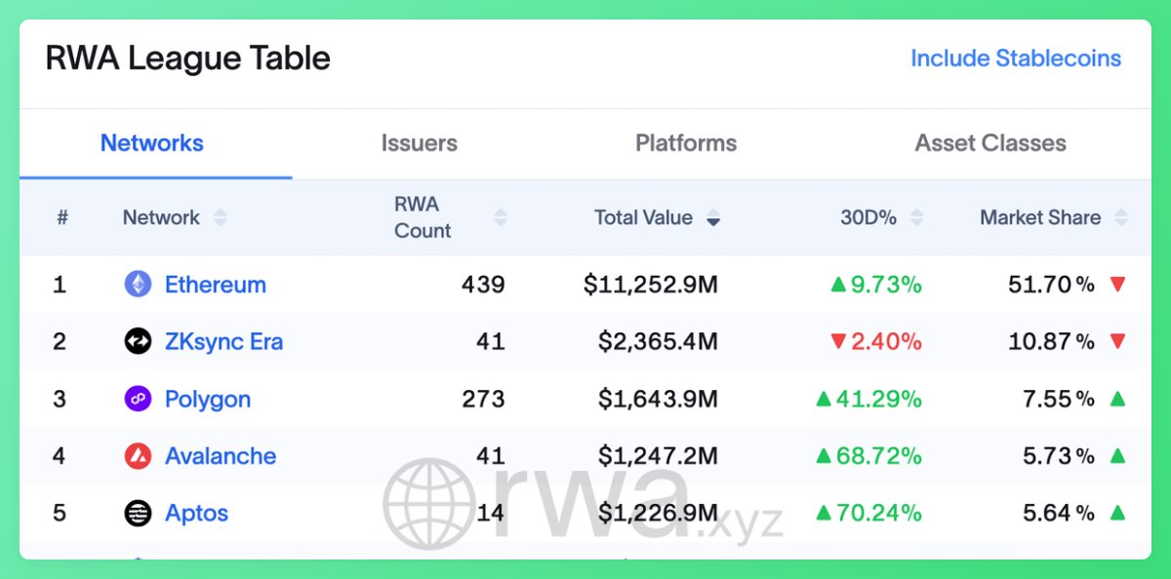This screenshot has height=579, width=1171.
Task: Open the Aptos network link
Action: (196, 514)
